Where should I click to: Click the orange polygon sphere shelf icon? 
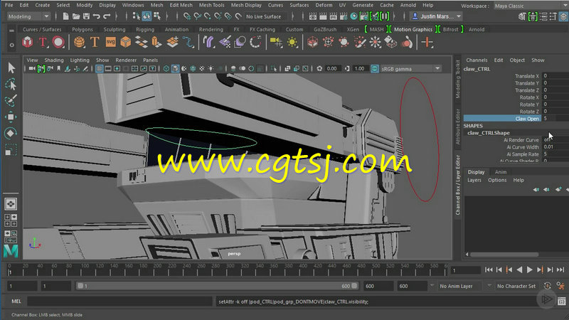79,43
